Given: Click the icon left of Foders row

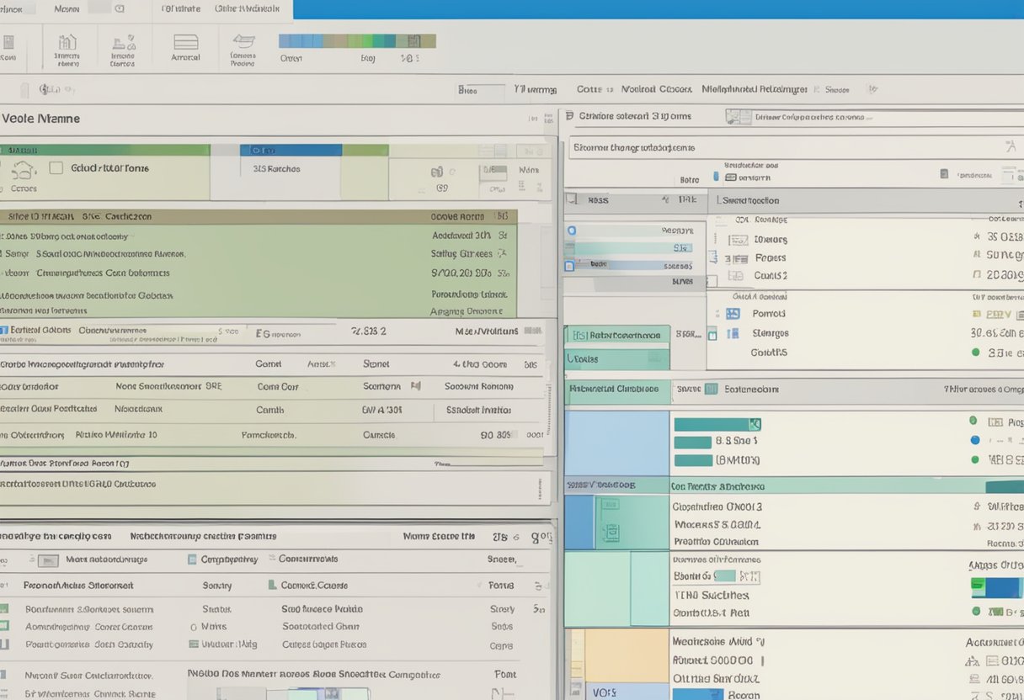Looking at the screenshot, I should [737, 259].
